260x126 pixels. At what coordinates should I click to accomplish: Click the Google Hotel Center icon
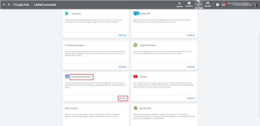click(x=135, y=45)
